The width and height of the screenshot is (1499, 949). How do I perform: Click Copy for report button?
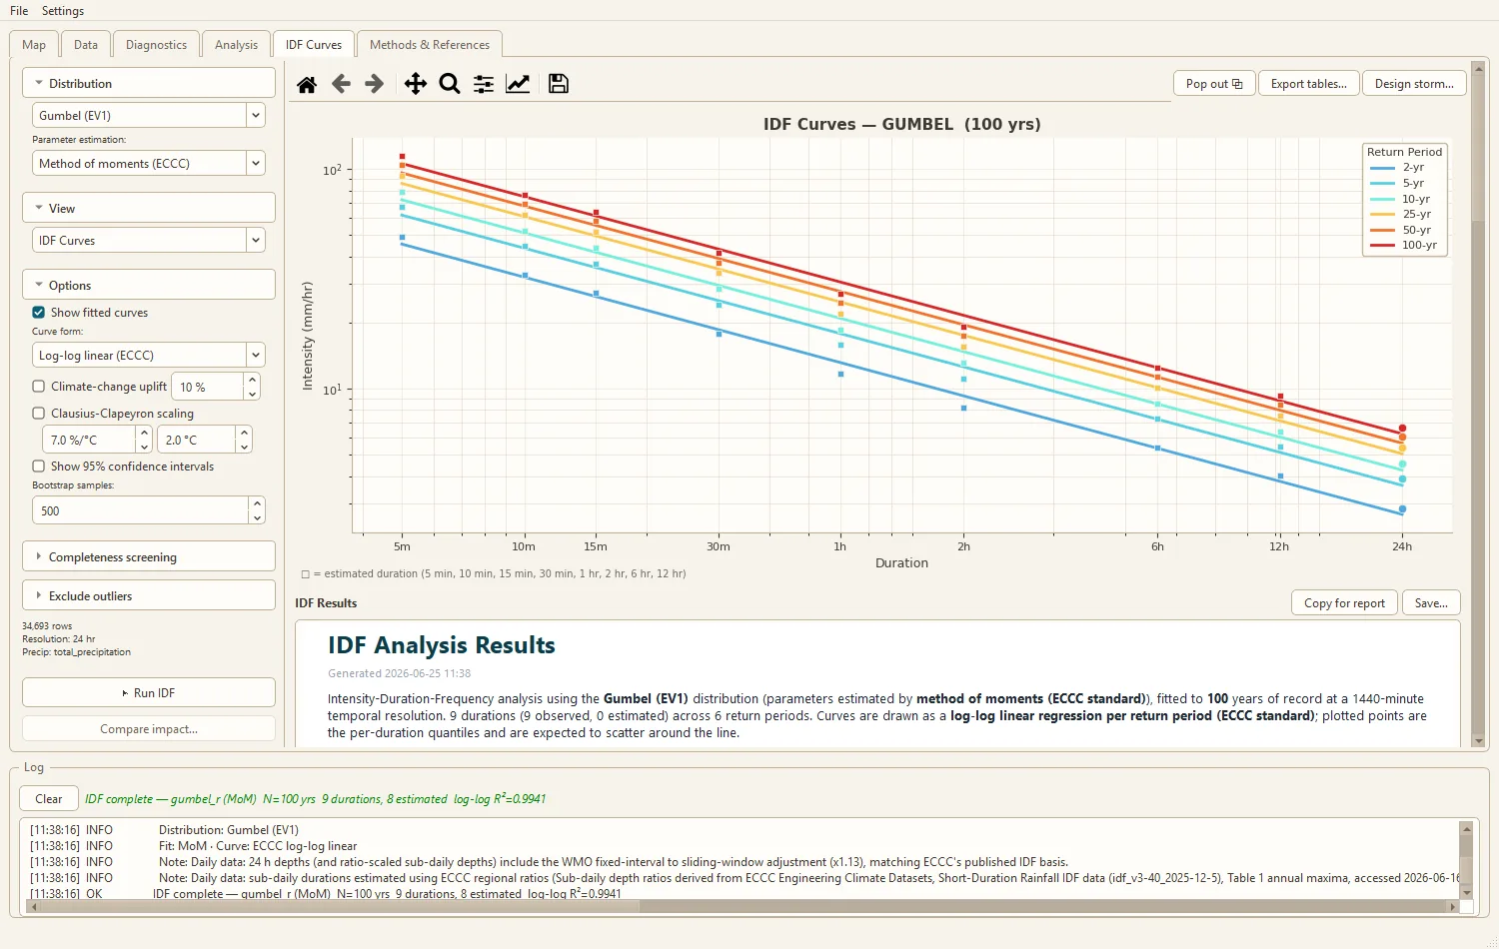[x=1344, y=603]
